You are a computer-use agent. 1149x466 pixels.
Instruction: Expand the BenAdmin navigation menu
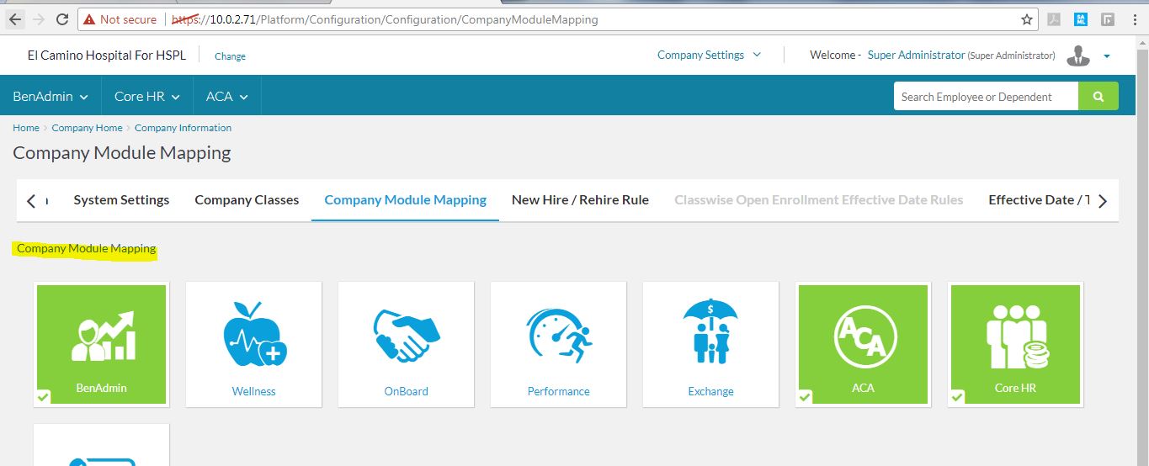51,97
